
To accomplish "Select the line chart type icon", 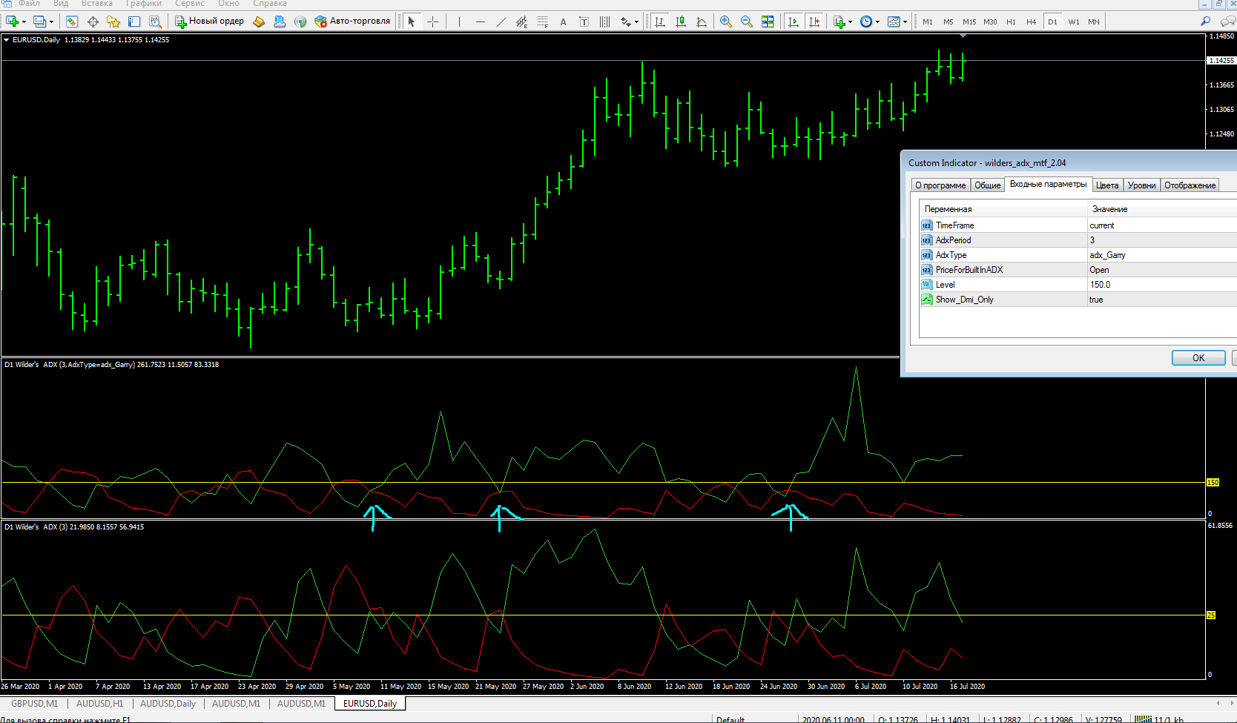I will pos(702,22).
